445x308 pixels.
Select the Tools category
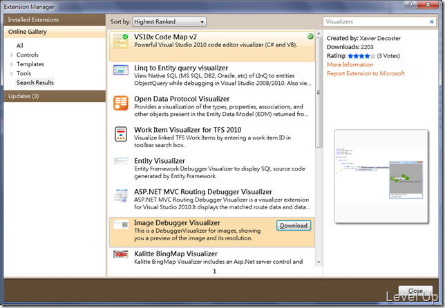tap(23, 73)
